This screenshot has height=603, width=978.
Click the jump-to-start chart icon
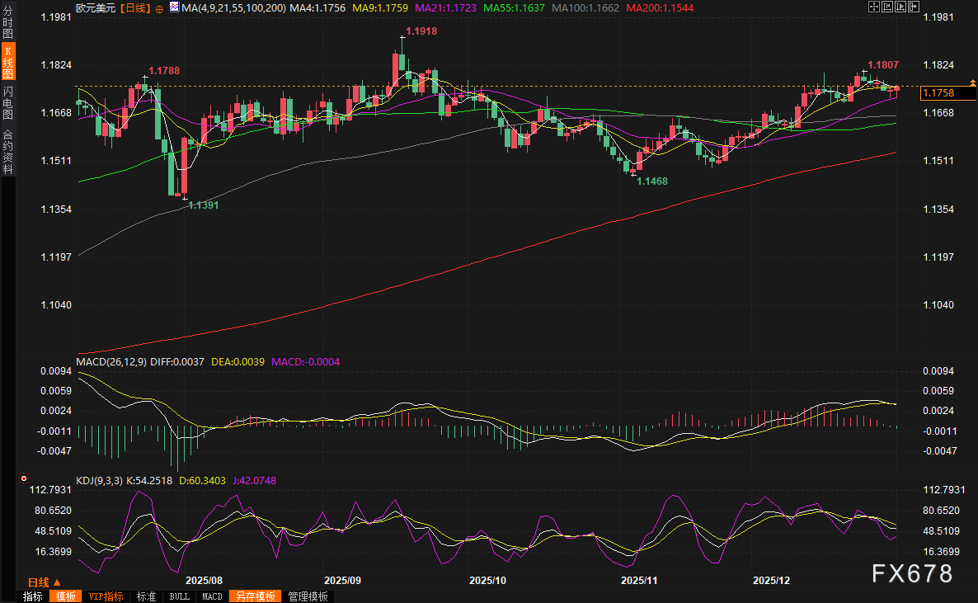pyautogui.click(x=887, y=7)
